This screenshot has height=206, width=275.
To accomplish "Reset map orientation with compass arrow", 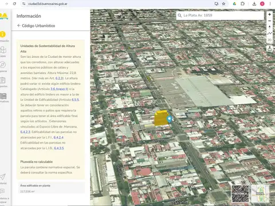I will pyautogui.click(x=269, y=27).
